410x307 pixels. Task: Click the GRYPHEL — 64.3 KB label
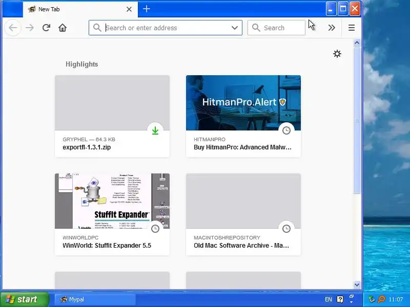89,139
